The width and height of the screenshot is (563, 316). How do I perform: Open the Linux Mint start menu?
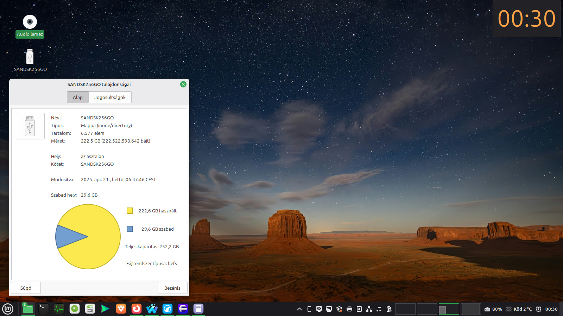coord(8,309)
